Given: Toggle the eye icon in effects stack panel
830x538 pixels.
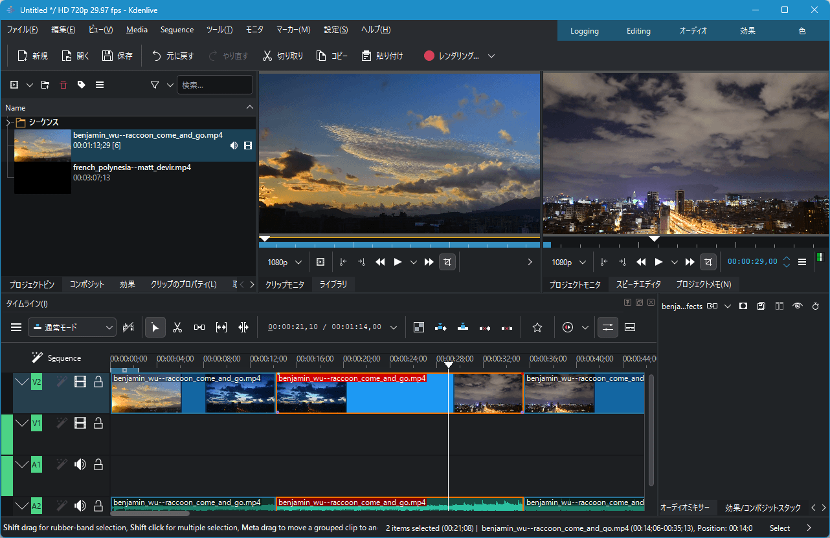Looking at the screenshot, I should 798,306.
